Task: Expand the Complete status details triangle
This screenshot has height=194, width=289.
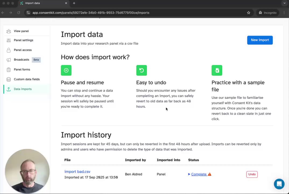Action: (x=189, y=174)
